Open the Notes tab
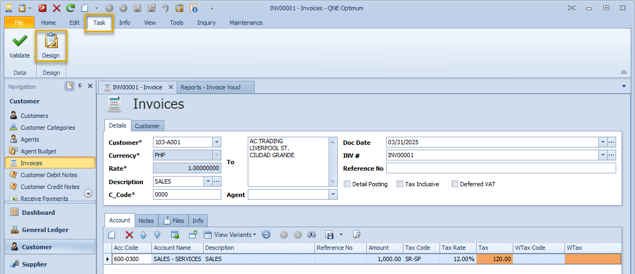The width and height of the screenshot is (635, 274). pyautogui.click(x=146, y=221)
